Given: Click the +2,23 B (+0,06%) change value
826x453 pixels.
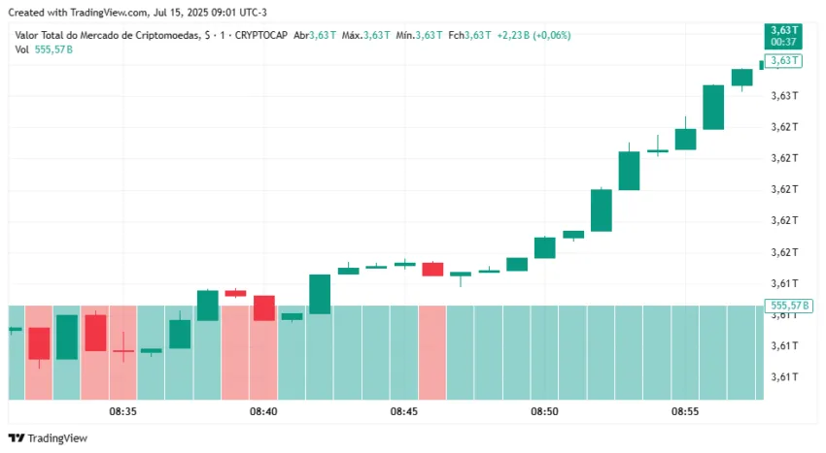Looking at the screenshot, I should coord(533,35).
